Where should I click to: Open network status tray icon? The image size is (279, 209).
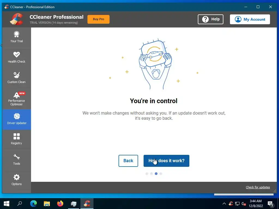tap(237, 204)
